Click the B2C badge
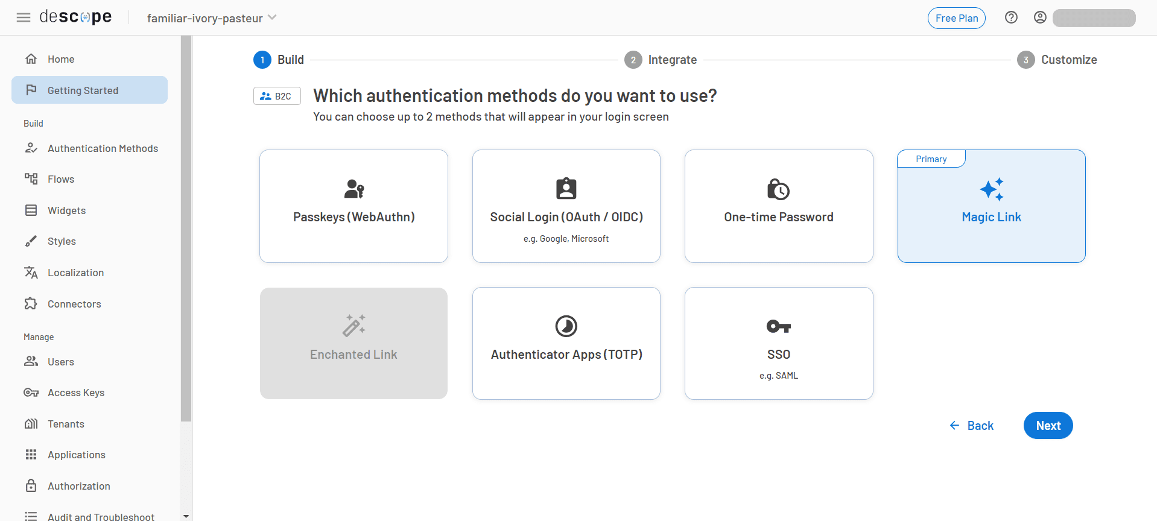This screenshot has height=521, width=1157. click(x=277, y=96)
